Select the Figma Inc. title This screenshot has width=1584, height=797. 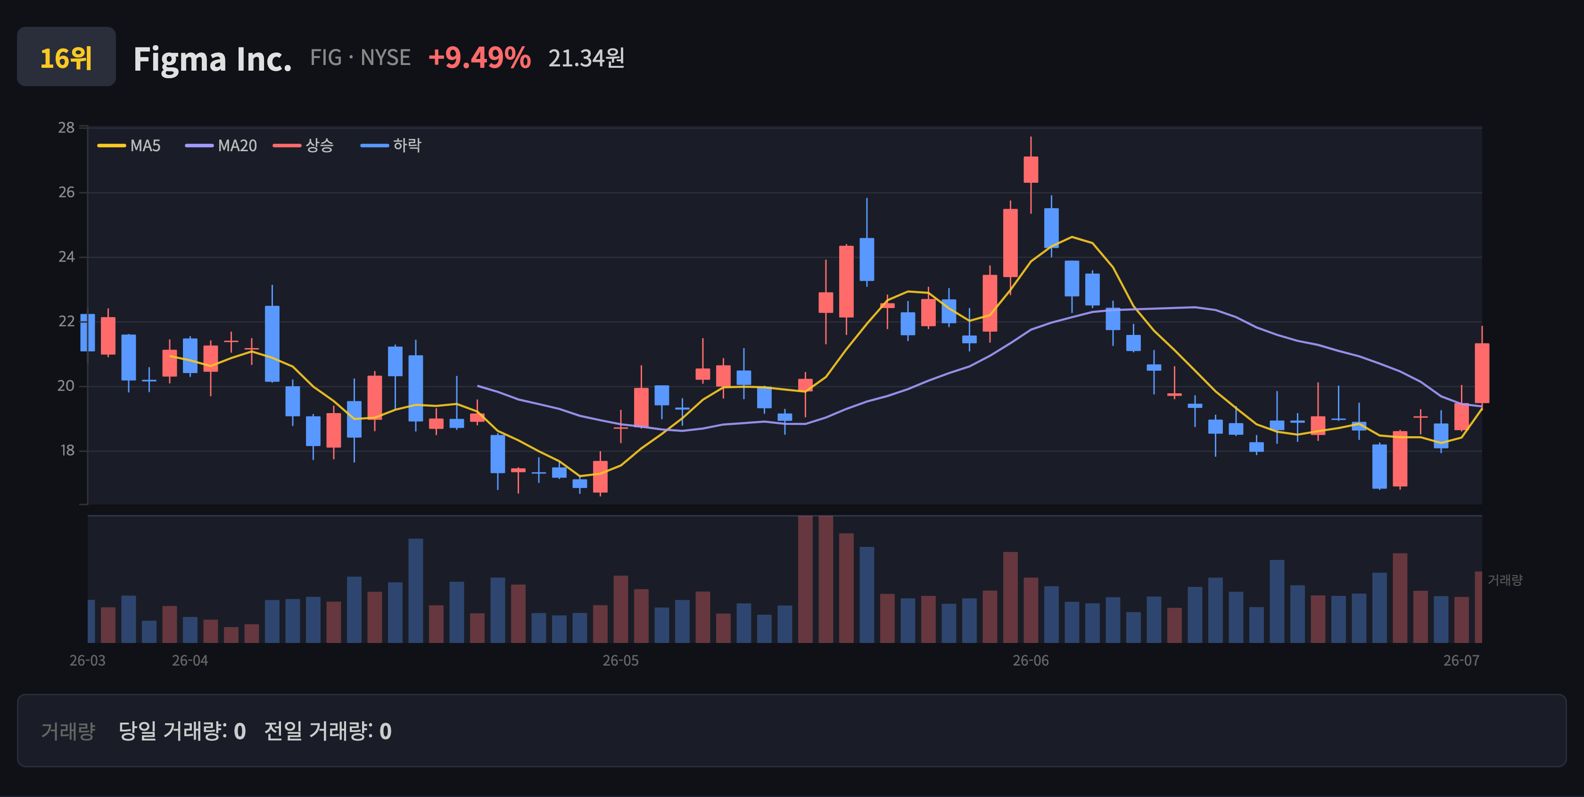(213, 59)
